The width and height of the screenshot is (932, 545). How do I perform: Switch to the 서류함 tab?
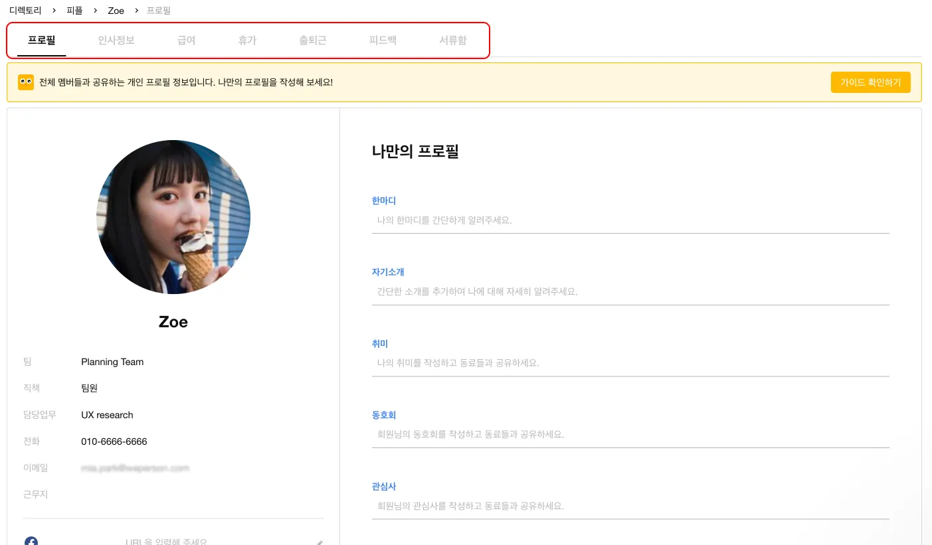tap(453, 40)
